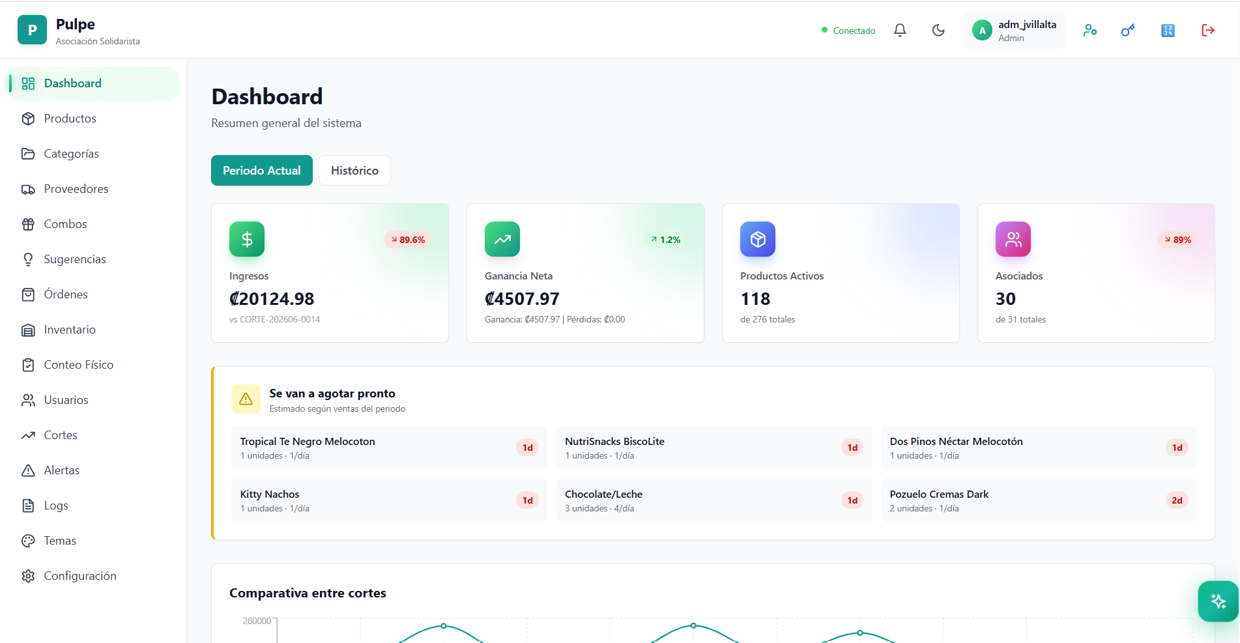This screenshot has height=643, width=1240.
Task: Click the red logout icon
Action: click(x=1207, y=30)
